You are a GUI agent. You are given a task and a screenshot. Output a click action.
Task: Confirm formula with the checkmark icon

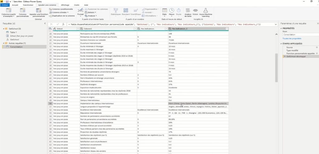(x=58, y=24)
